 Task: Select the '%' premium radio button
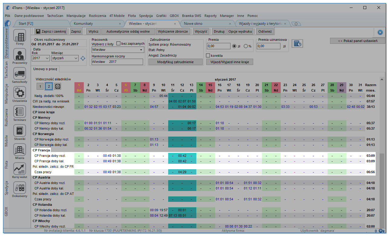[x=246, y=46]
